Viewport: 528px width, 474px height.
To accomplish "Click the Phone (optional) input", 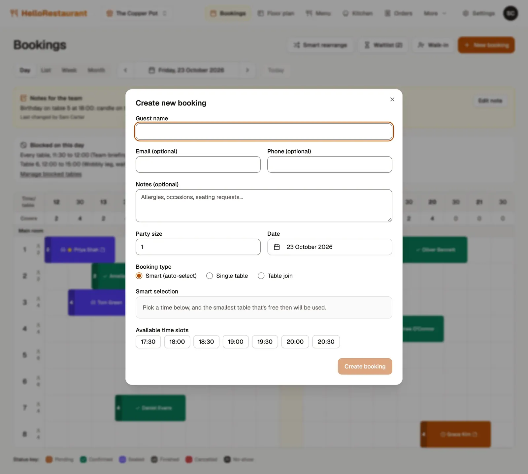I will 330,164.
